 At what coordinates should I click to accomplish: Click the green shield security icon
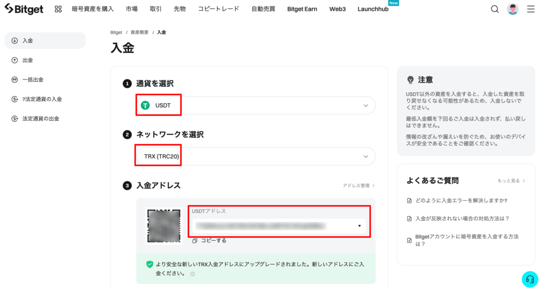coord(150,265)
